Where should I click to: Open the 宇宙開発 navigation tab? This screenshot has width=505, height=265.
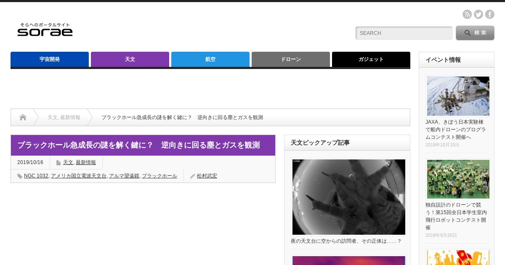50,59
